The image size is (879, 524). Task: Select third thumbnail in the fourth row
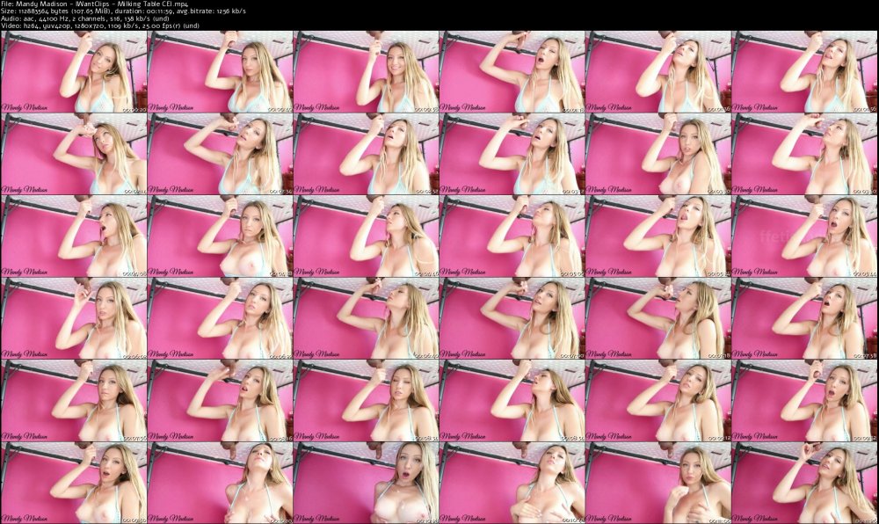pos(366,317)
